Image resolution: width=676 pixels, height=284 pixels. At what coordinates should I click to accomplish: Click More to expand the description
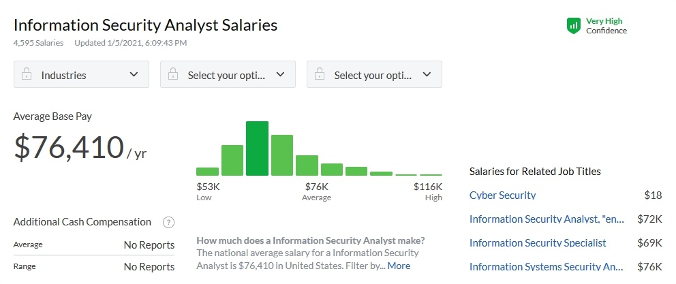399,266
